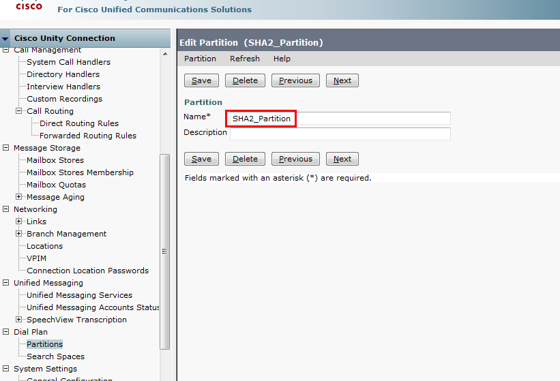Click the bottom Next button

[x=342, y=159]
